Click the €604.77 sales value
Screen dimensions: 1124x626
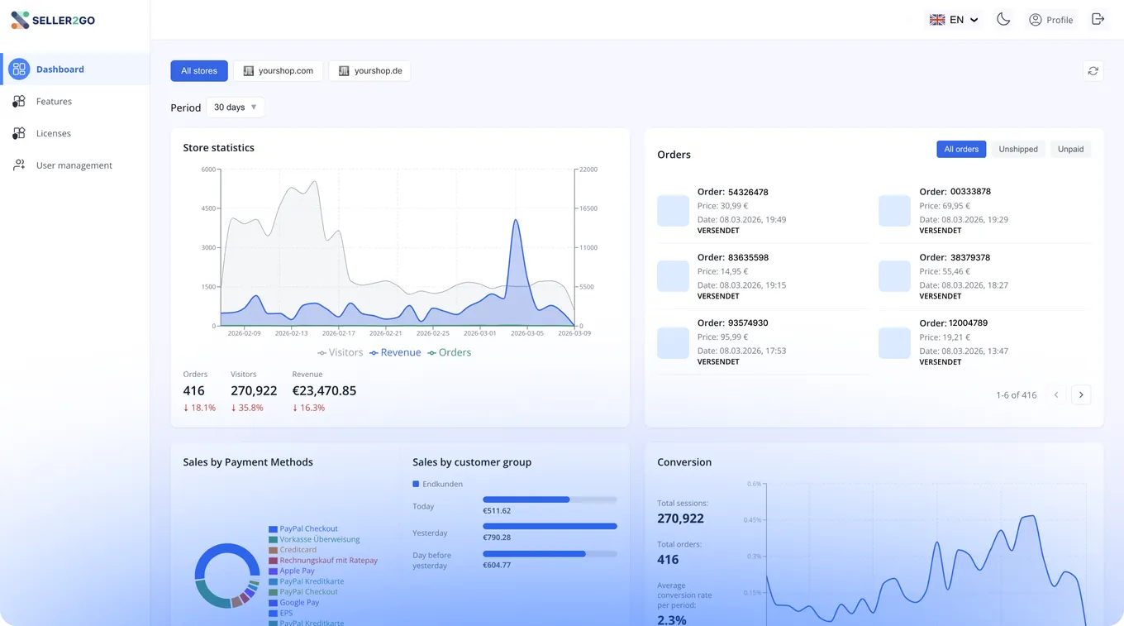coord(497,566)
